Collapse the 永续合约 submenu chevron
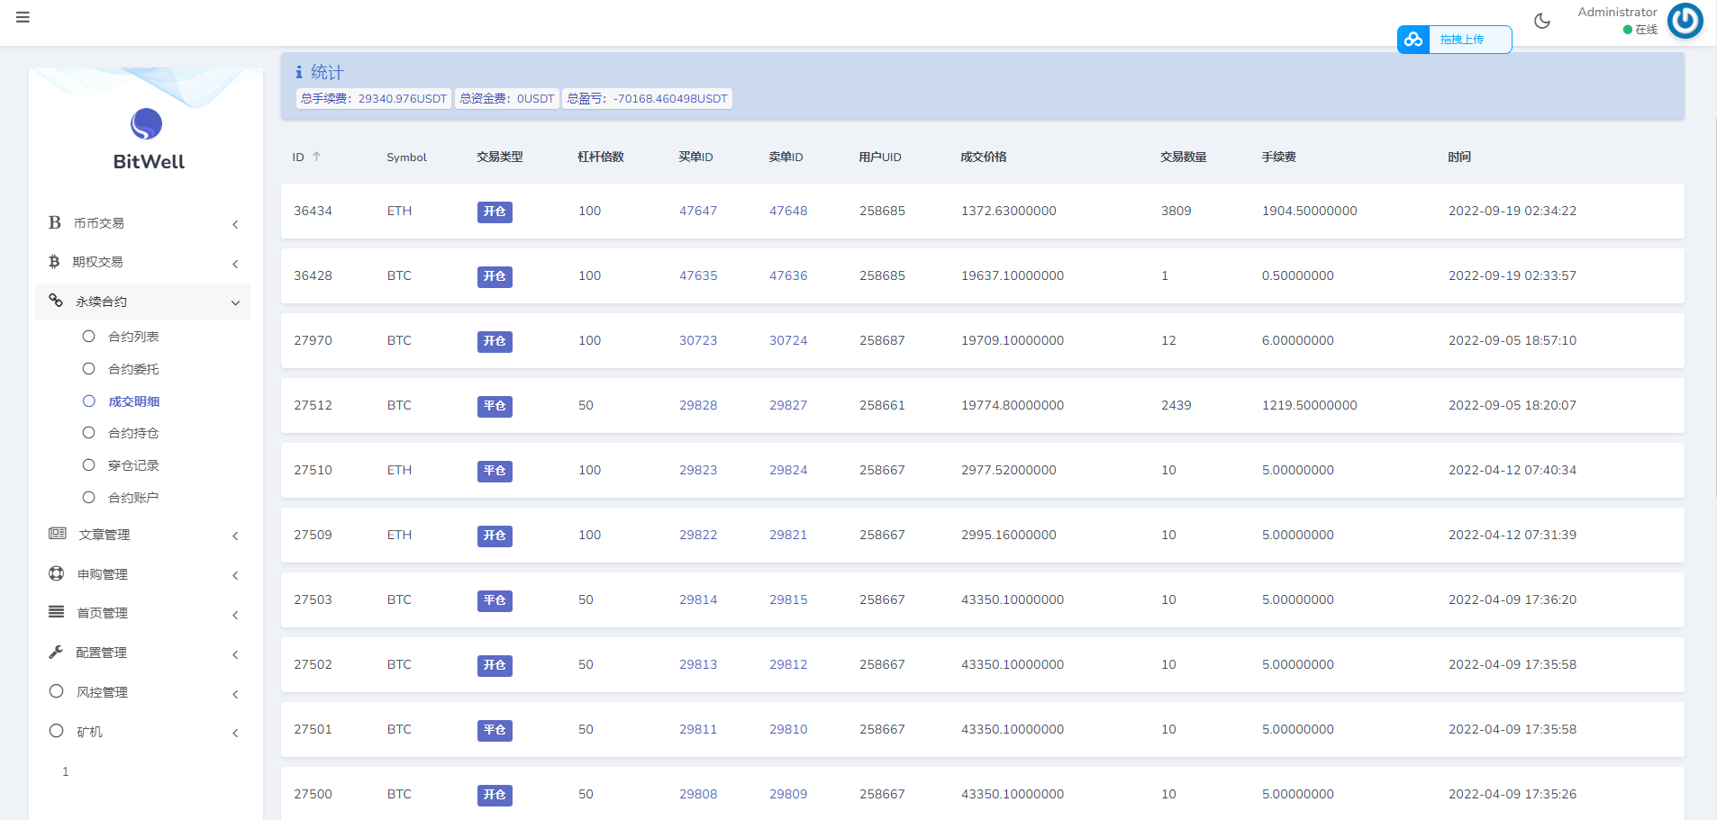This screenshot has height=820, width=1717. 235,302
